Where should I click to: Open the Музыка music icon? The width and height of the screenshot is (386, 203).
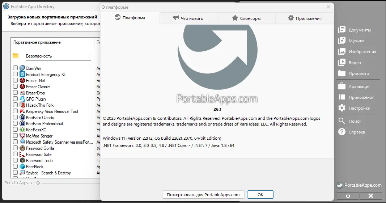coord(342,41)
